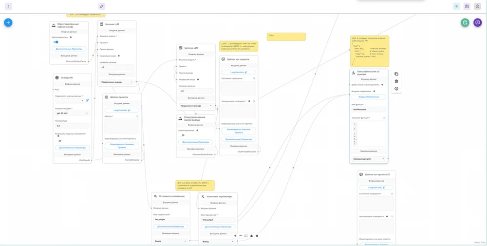Click the pencil edit name icon

[101, 6]
